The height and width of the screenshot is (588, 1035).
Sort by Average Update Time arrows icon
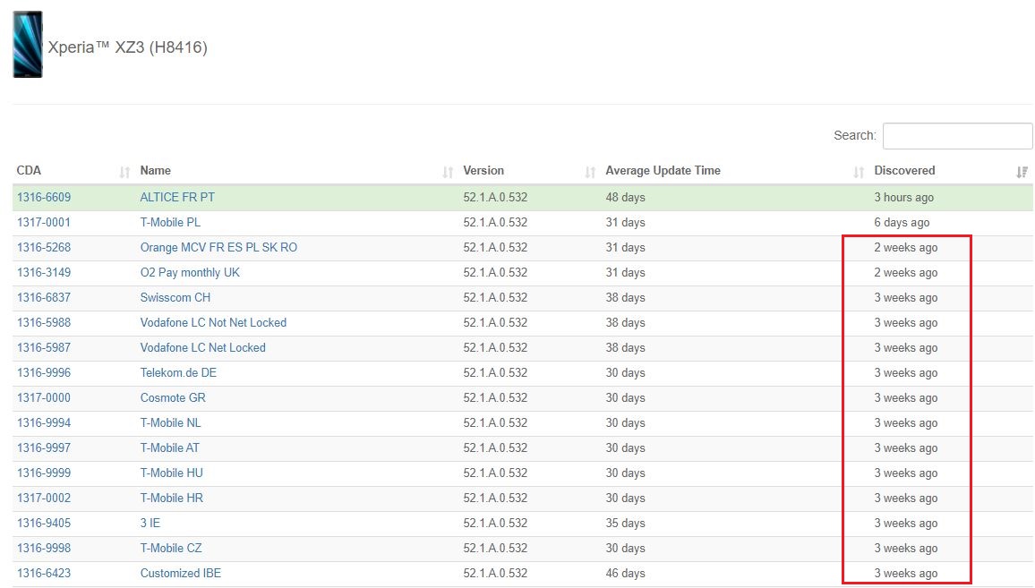[859, 172]
